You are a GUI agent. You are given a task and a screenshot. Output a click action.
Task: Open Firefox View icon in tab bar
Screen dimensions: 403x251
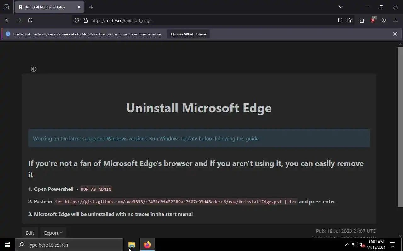point(6,7)
